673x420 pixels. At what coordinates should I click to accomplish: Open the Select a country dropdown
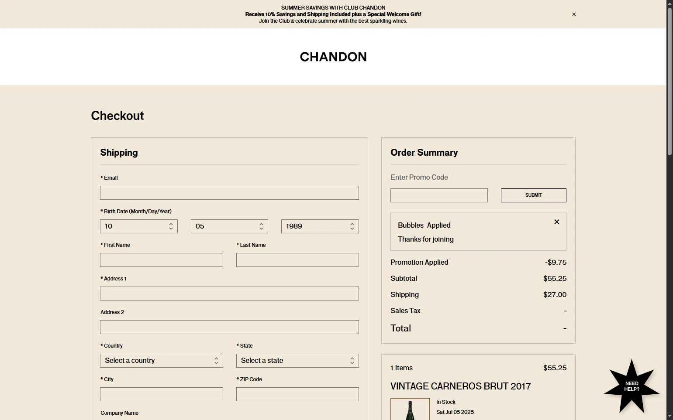162,361
